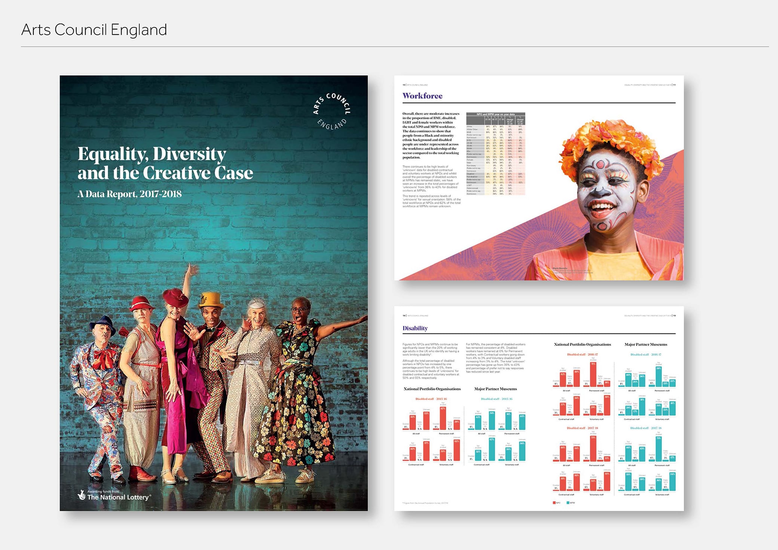
Task: Click the cover title 'Equality, Diversity and the Creative Case'
Action: [165, 163]
